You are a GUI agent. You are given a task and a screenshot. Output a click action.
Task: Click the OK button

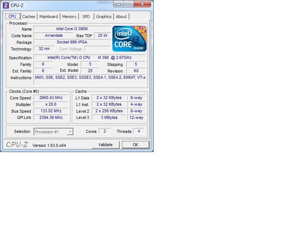click(x=136, y=145)
